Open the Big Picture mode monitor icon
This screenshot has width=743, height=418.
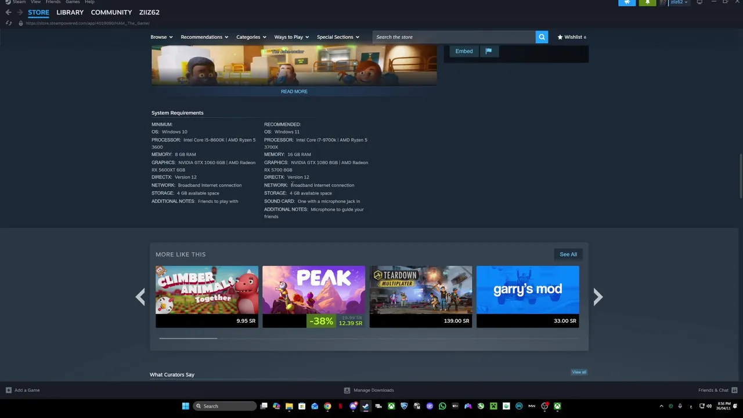coord(699,2)
